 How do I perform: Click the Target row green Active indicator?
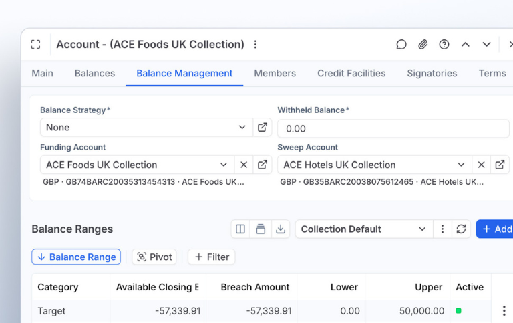458,310
